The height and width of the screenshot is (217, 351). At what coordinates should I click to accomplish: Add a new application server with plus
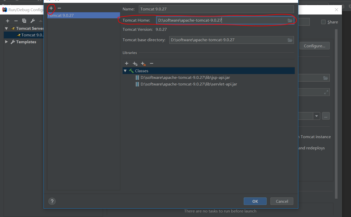[x=51, y=8]
